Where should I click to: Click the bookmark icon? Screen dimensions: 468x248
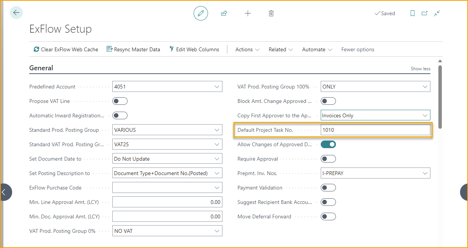pos(413,13)
